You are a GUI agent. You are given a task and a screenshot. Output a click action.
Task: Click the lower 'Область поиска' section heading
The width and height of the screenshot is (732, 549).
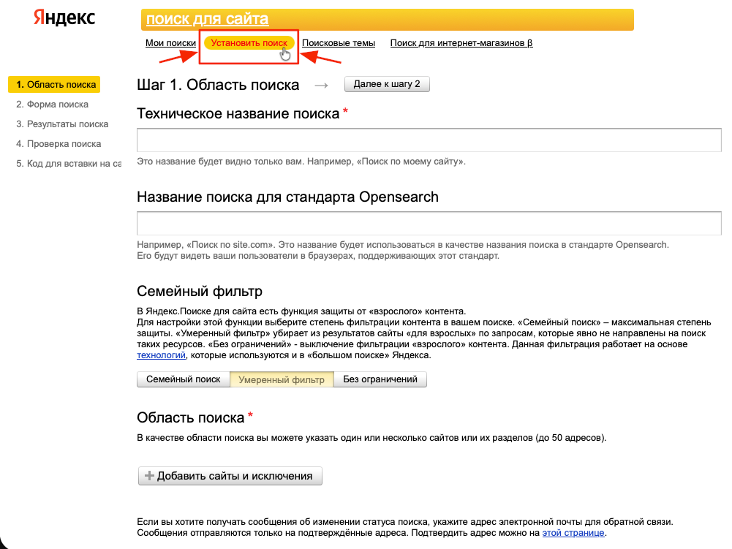[190, 417]
